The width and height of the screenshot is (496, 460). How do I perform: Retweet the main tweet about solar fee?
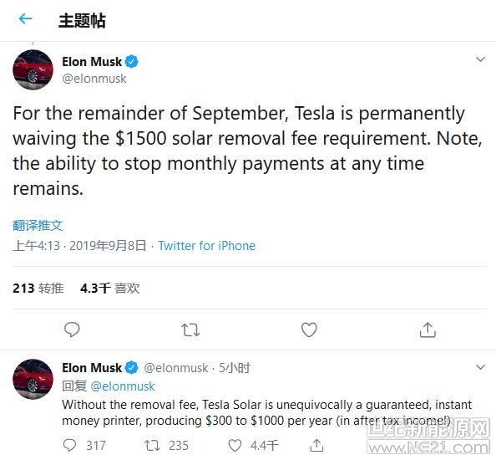pyautogui.click(x=190, y=330)
